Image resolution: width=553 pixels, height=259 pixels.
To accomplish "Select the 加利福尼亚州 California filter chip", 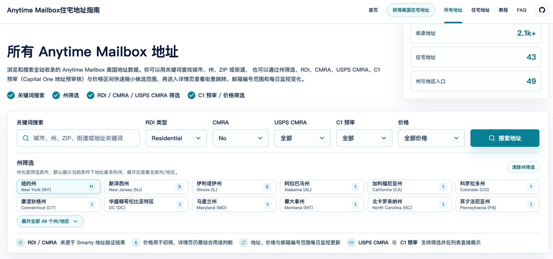I will pos(410,186).
